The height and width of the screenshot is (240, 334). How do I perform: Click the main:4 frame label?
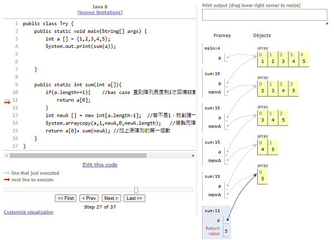(x=212, y=48)
